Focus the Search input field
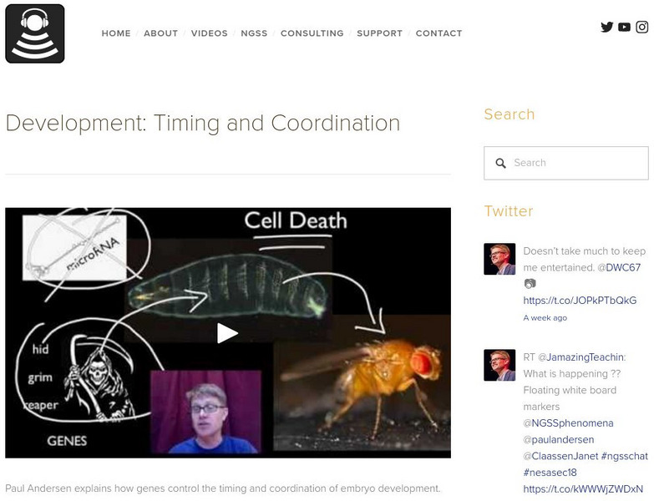 tap(566, 163)
